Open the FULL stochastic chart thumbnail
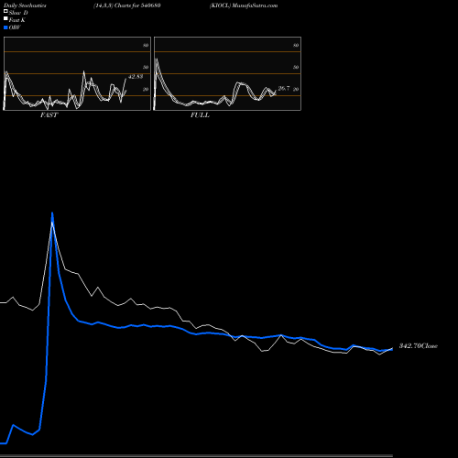Viewport: 458px width, 458px height. (227, 73)
